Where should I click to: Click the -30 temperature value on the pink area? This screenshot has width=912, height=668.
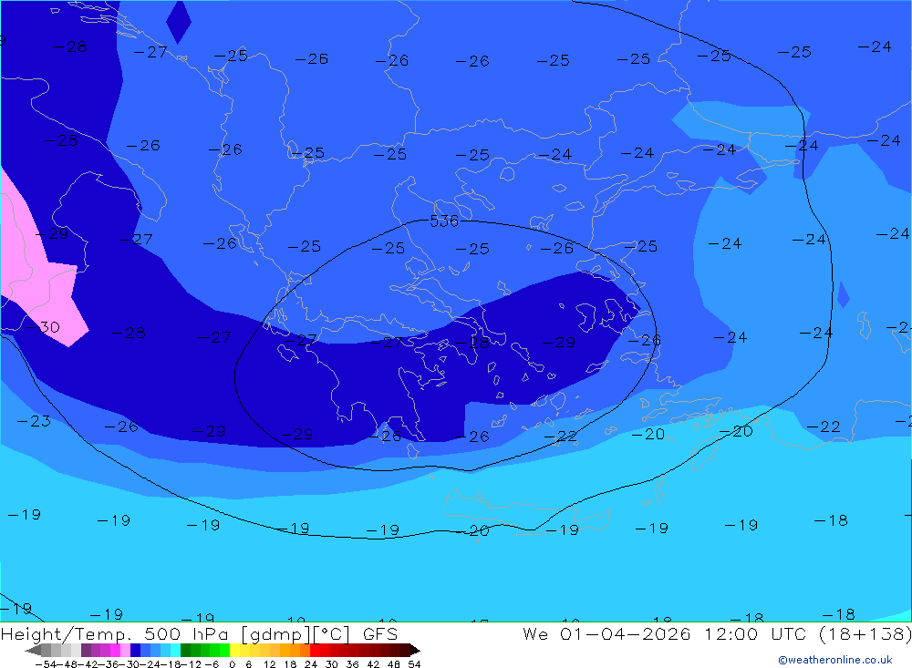44,327
